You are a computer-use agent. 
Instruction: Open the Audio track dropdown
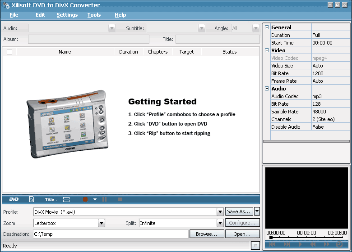click(112, 28)
